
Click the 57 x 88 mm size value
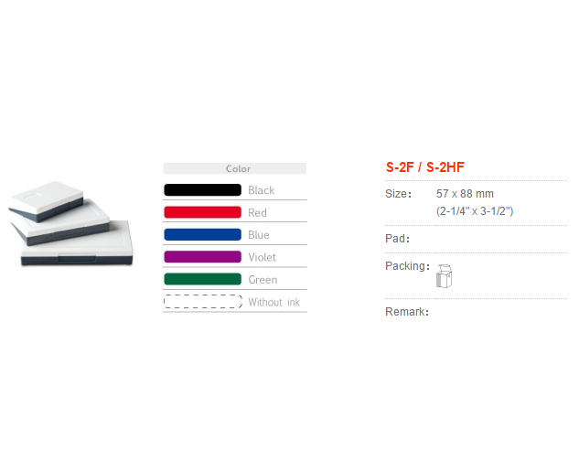tap(465, 194)
